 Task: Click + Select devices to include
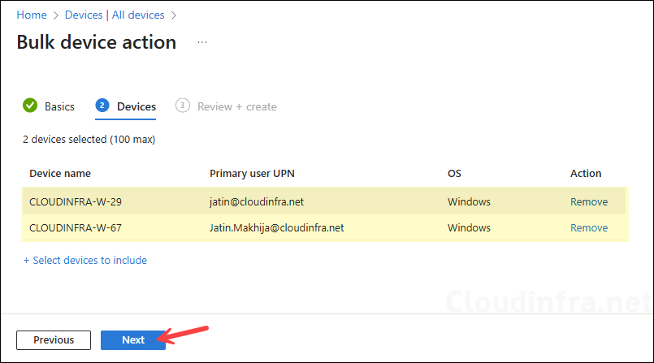click(x=84, y=261)
